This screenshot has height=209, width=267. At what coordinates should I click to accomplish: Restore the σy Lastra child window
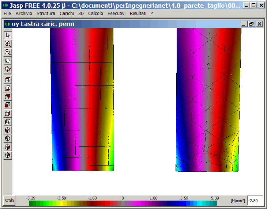click(252, 24)
